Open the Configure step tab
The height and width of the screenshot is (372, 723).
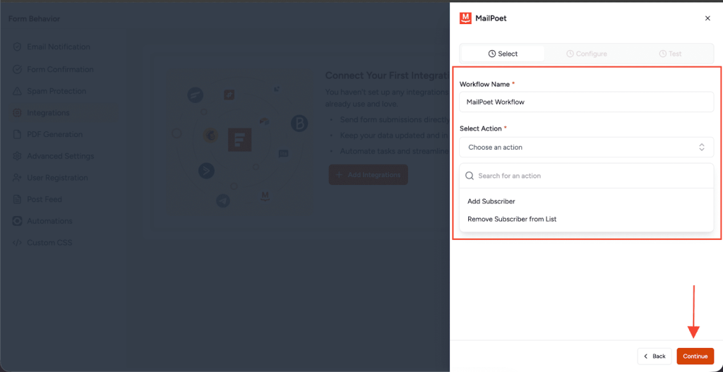tap(586, 54)
